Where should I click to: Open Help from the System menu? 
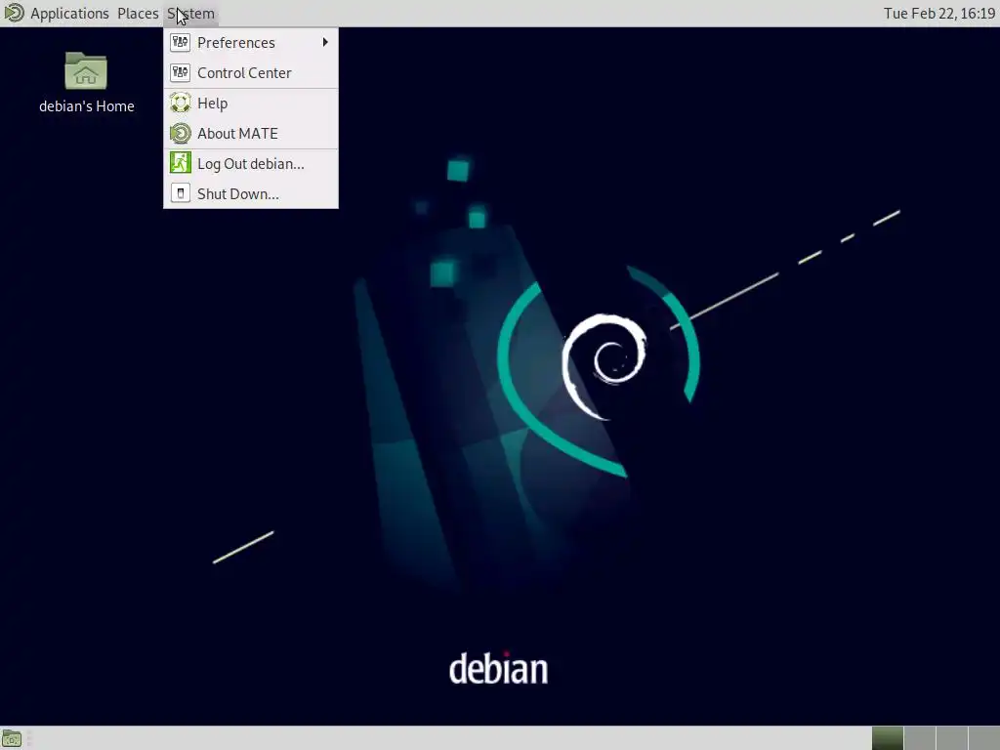coord(251,104)
